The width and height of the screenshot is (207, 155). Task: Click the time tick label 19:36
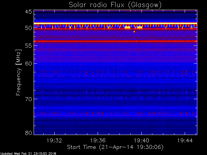[98, 140]
